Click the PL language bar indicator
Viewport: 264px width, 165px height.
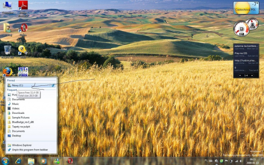(x=206, y=161)
